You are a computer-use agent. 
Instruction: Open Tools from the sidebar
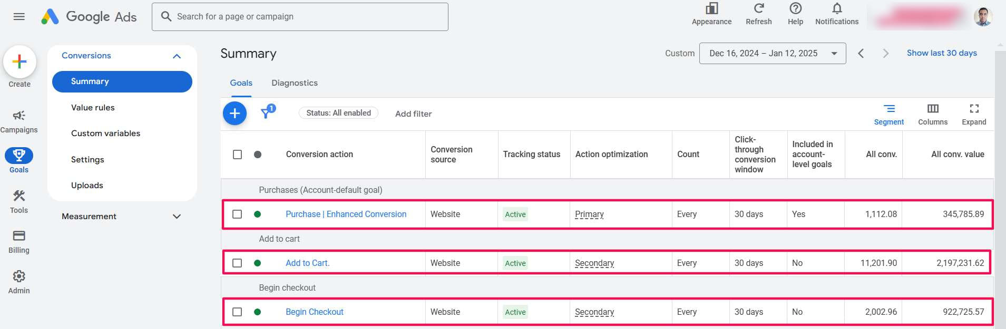click(19, 202)
